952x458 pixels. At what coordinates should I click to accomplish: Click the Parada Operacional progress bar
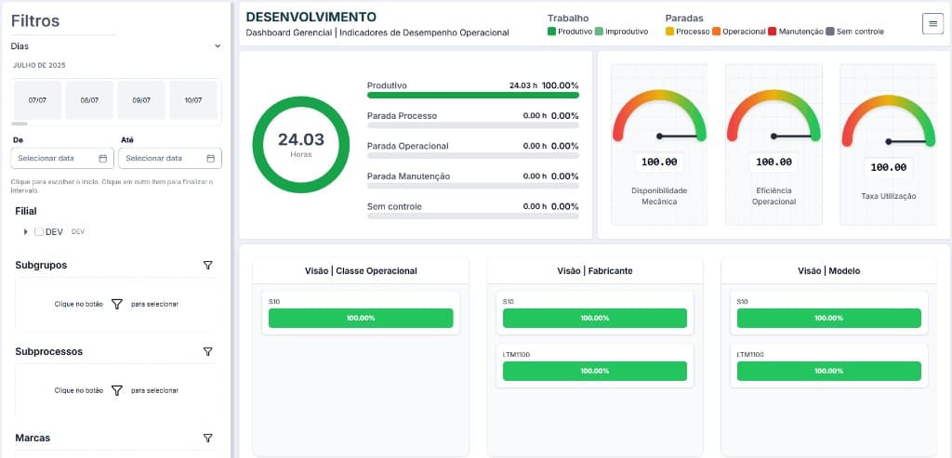[x=473, y=155]
